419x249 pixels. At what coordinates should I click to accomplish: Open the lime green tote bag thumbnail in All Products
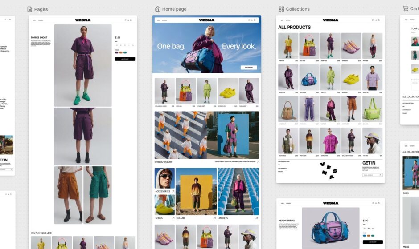[x=373, y=109]
